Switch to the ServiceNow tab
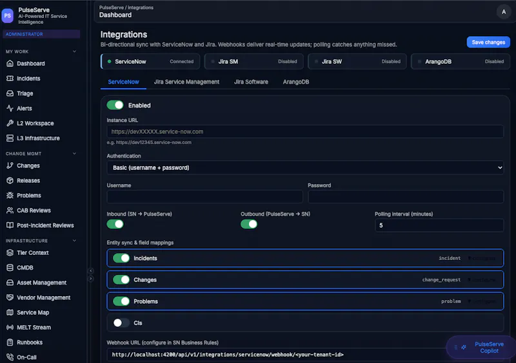Image resolution: width=516 pixels, height=363 pixels. coord(123,82)
